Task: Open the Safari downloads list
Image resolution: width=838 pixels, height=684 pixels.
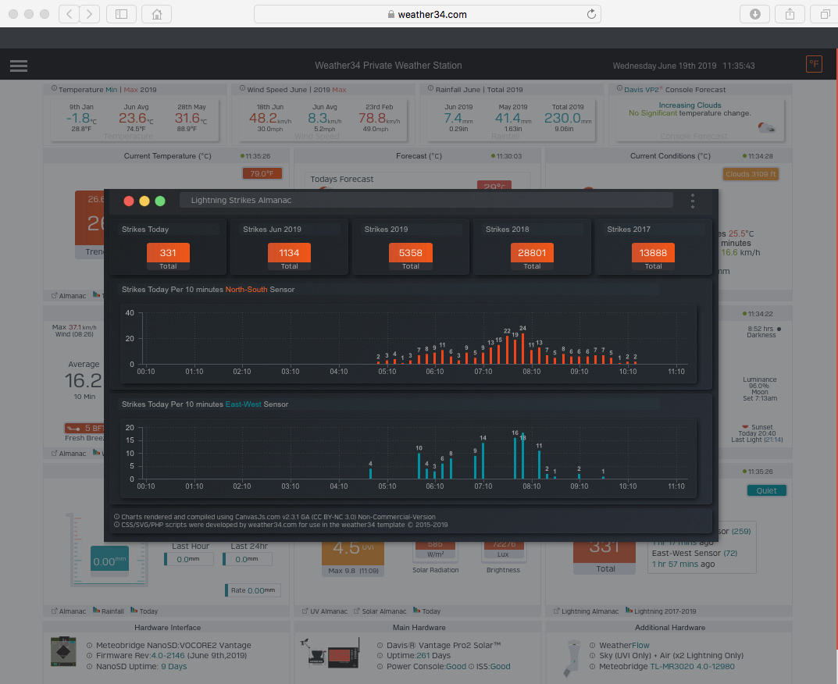Action: click(x=754, y=14)
